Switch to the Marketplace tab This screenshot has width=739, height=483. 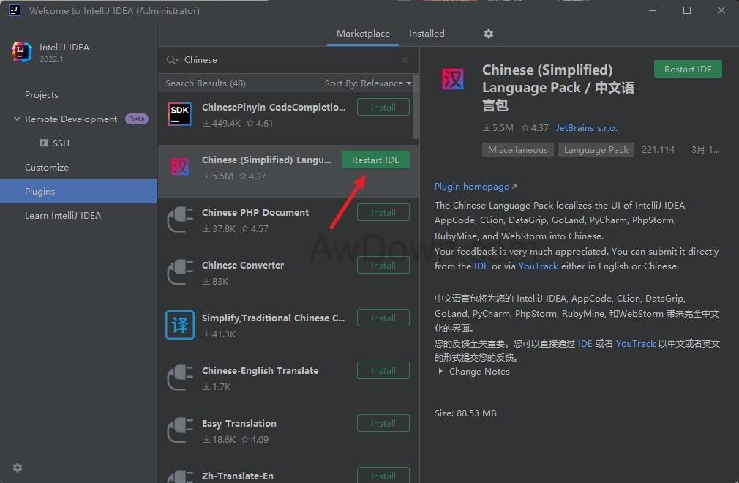363,34
